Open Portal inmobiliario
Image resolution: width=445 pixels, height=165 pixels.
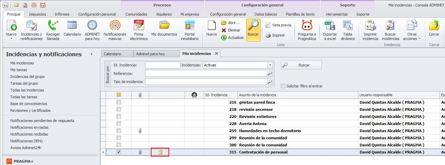[x=190, y=30]
